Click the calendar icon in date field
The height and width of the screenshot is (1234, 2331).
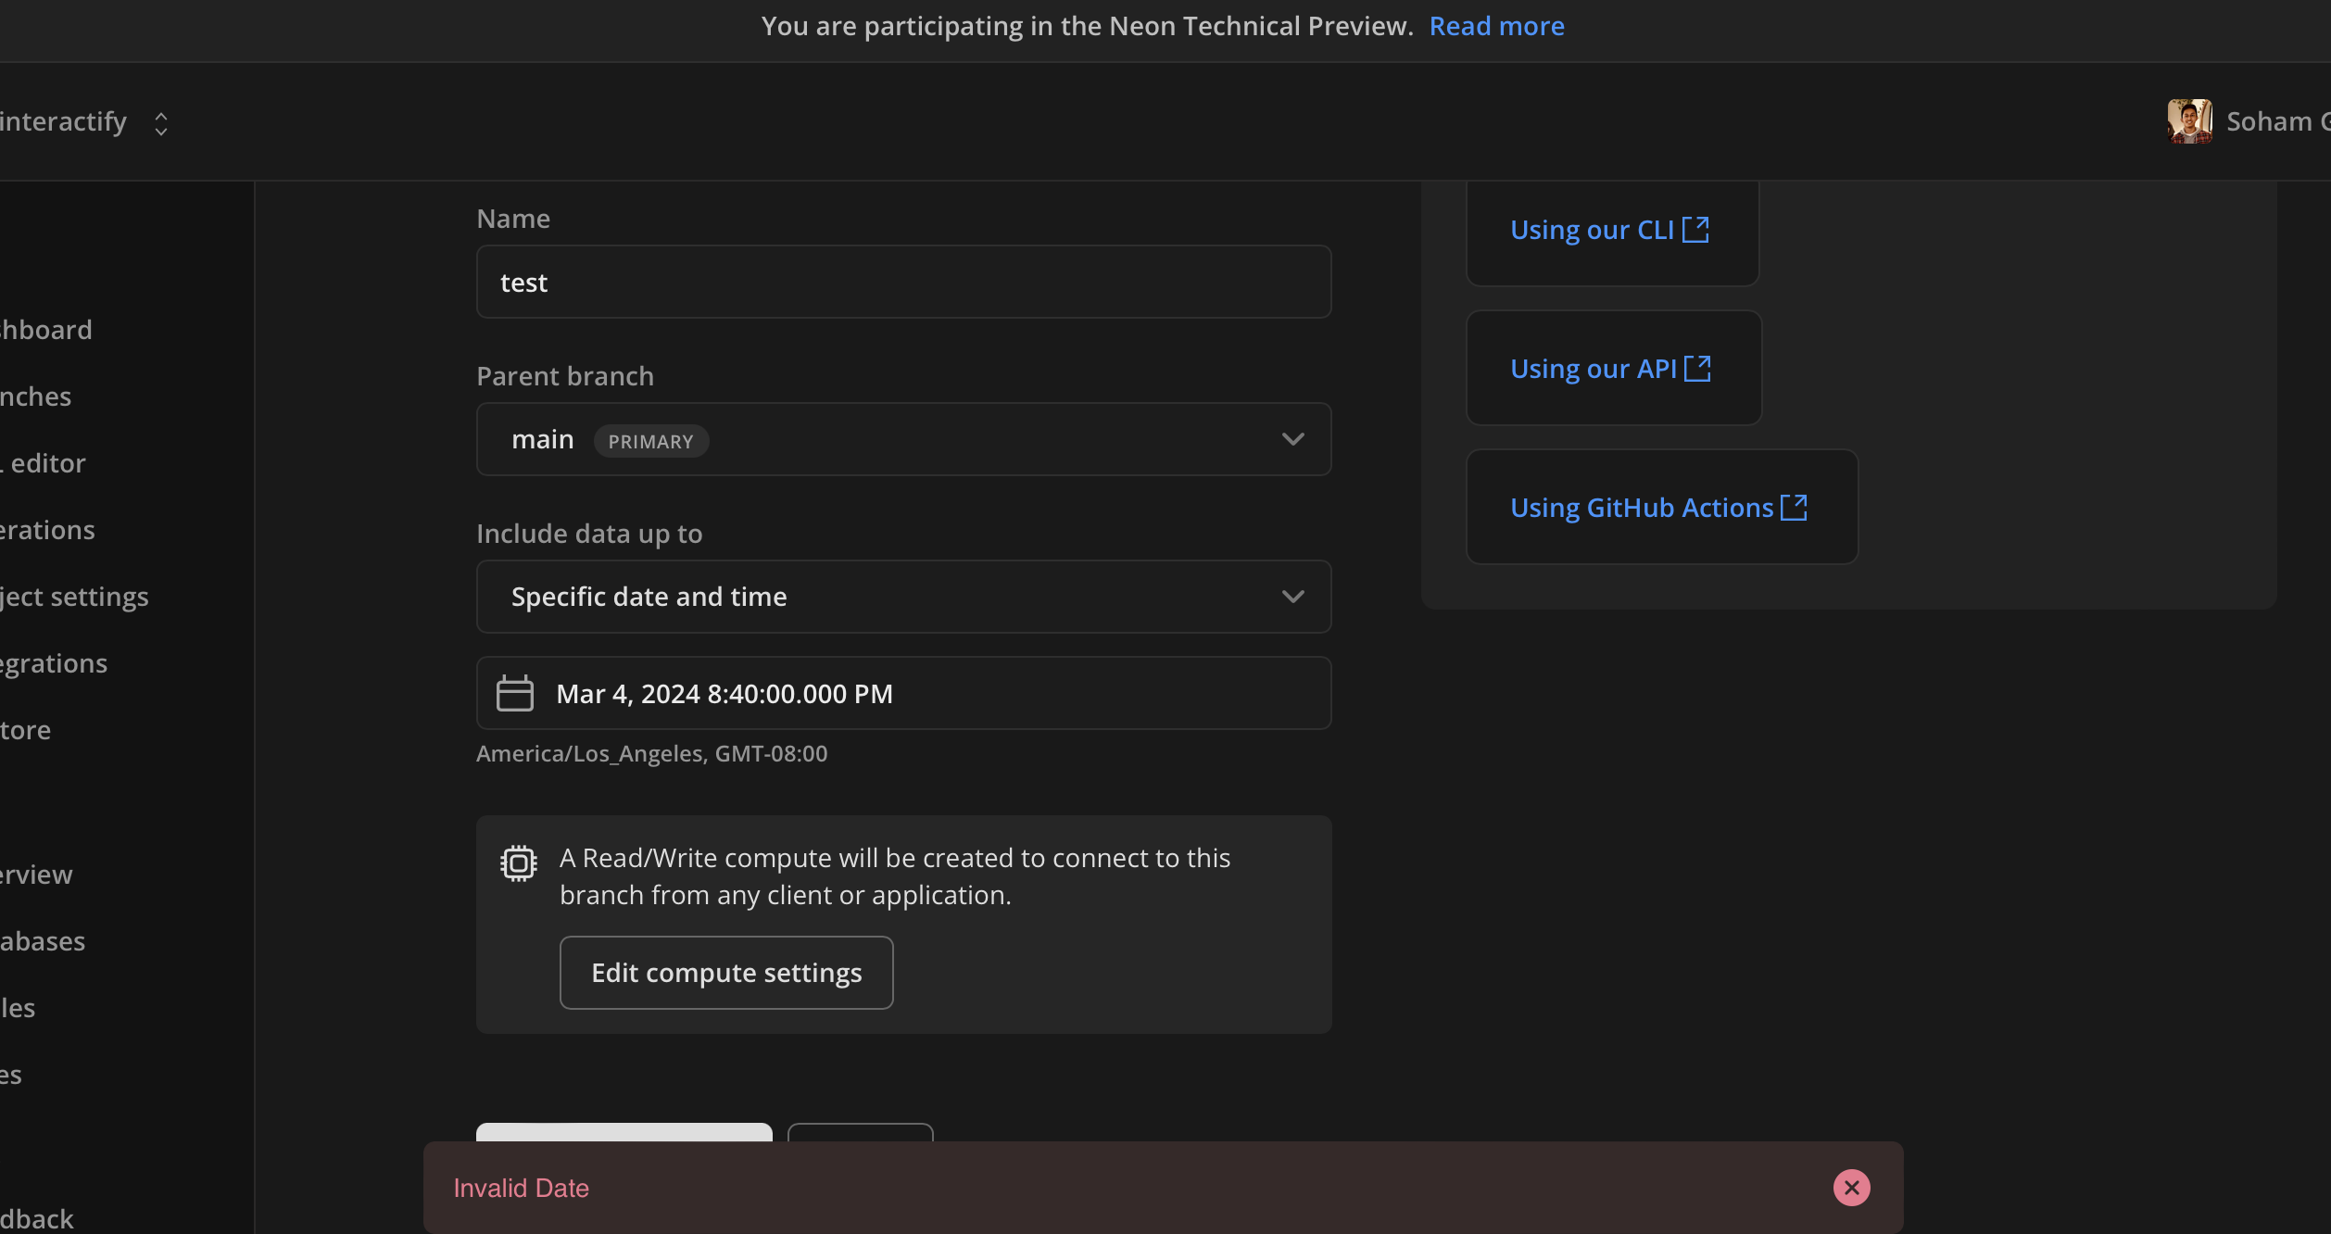[515, 693]
